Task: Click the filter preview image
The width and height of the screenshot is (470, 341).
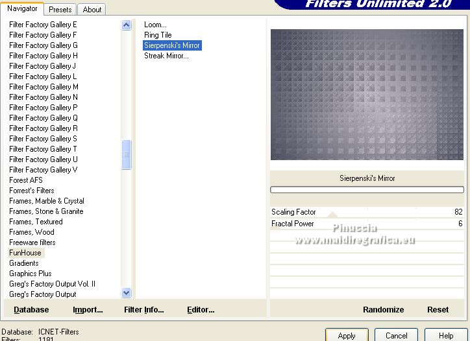Action: tap(367, 95)
